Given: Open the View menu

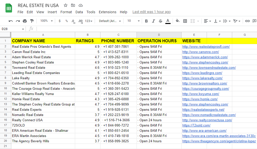Looking at the screenshot, I should click(40, 12).
